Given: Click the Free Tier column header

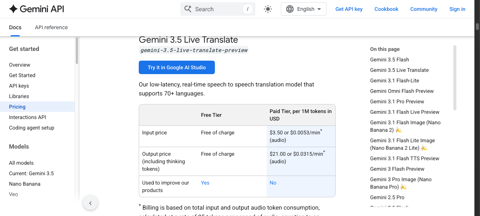Looking at the screenshot, I should (x=211, y=115).
